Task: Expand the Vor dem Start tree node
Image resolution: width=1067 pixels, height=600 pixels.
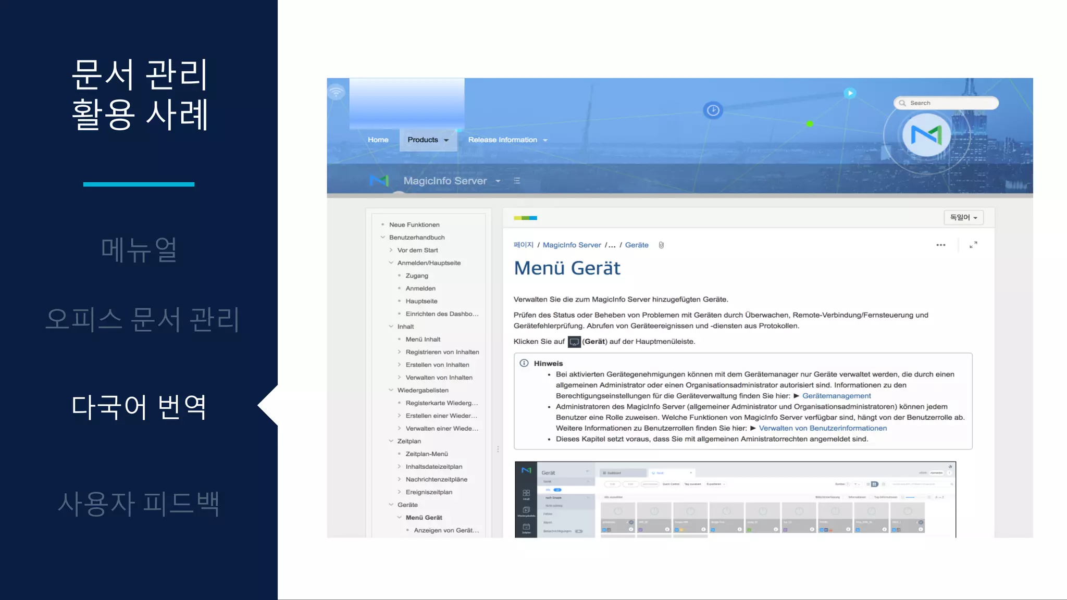Action: coord(391,251)
